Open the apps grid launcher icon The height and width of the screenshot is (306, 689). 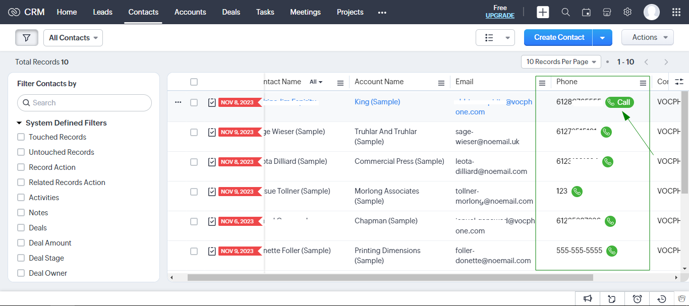(676, 12)
